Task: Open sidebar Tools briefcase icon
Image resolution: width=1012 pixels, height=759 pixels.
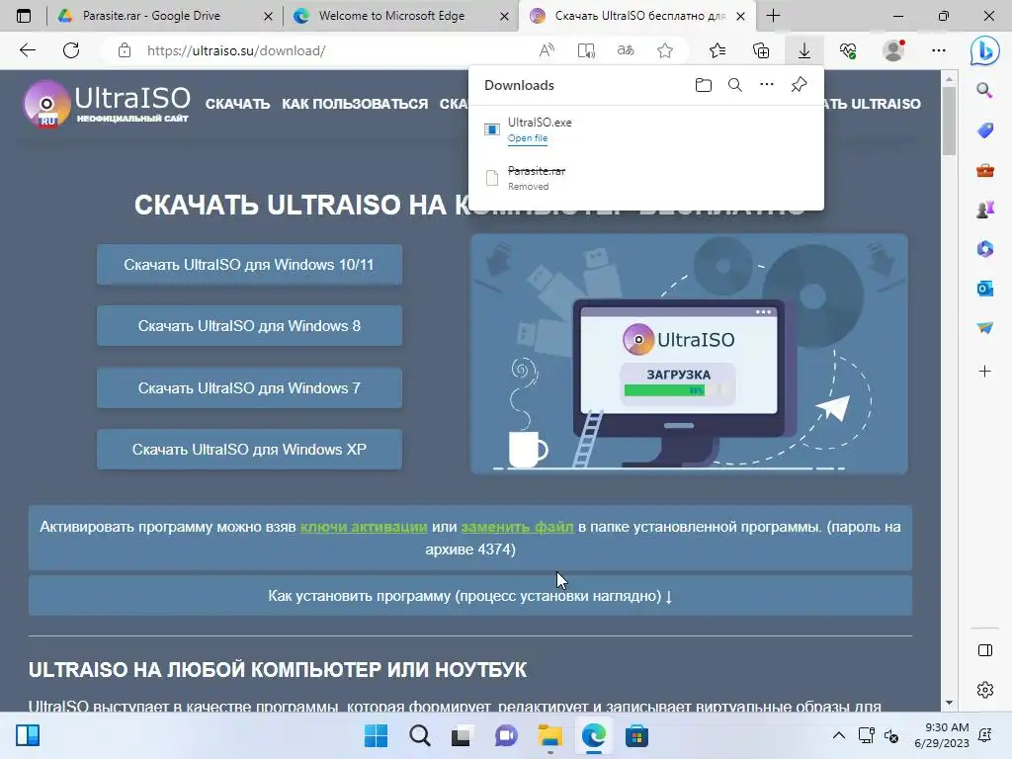Action: click(x=985, y=170)
